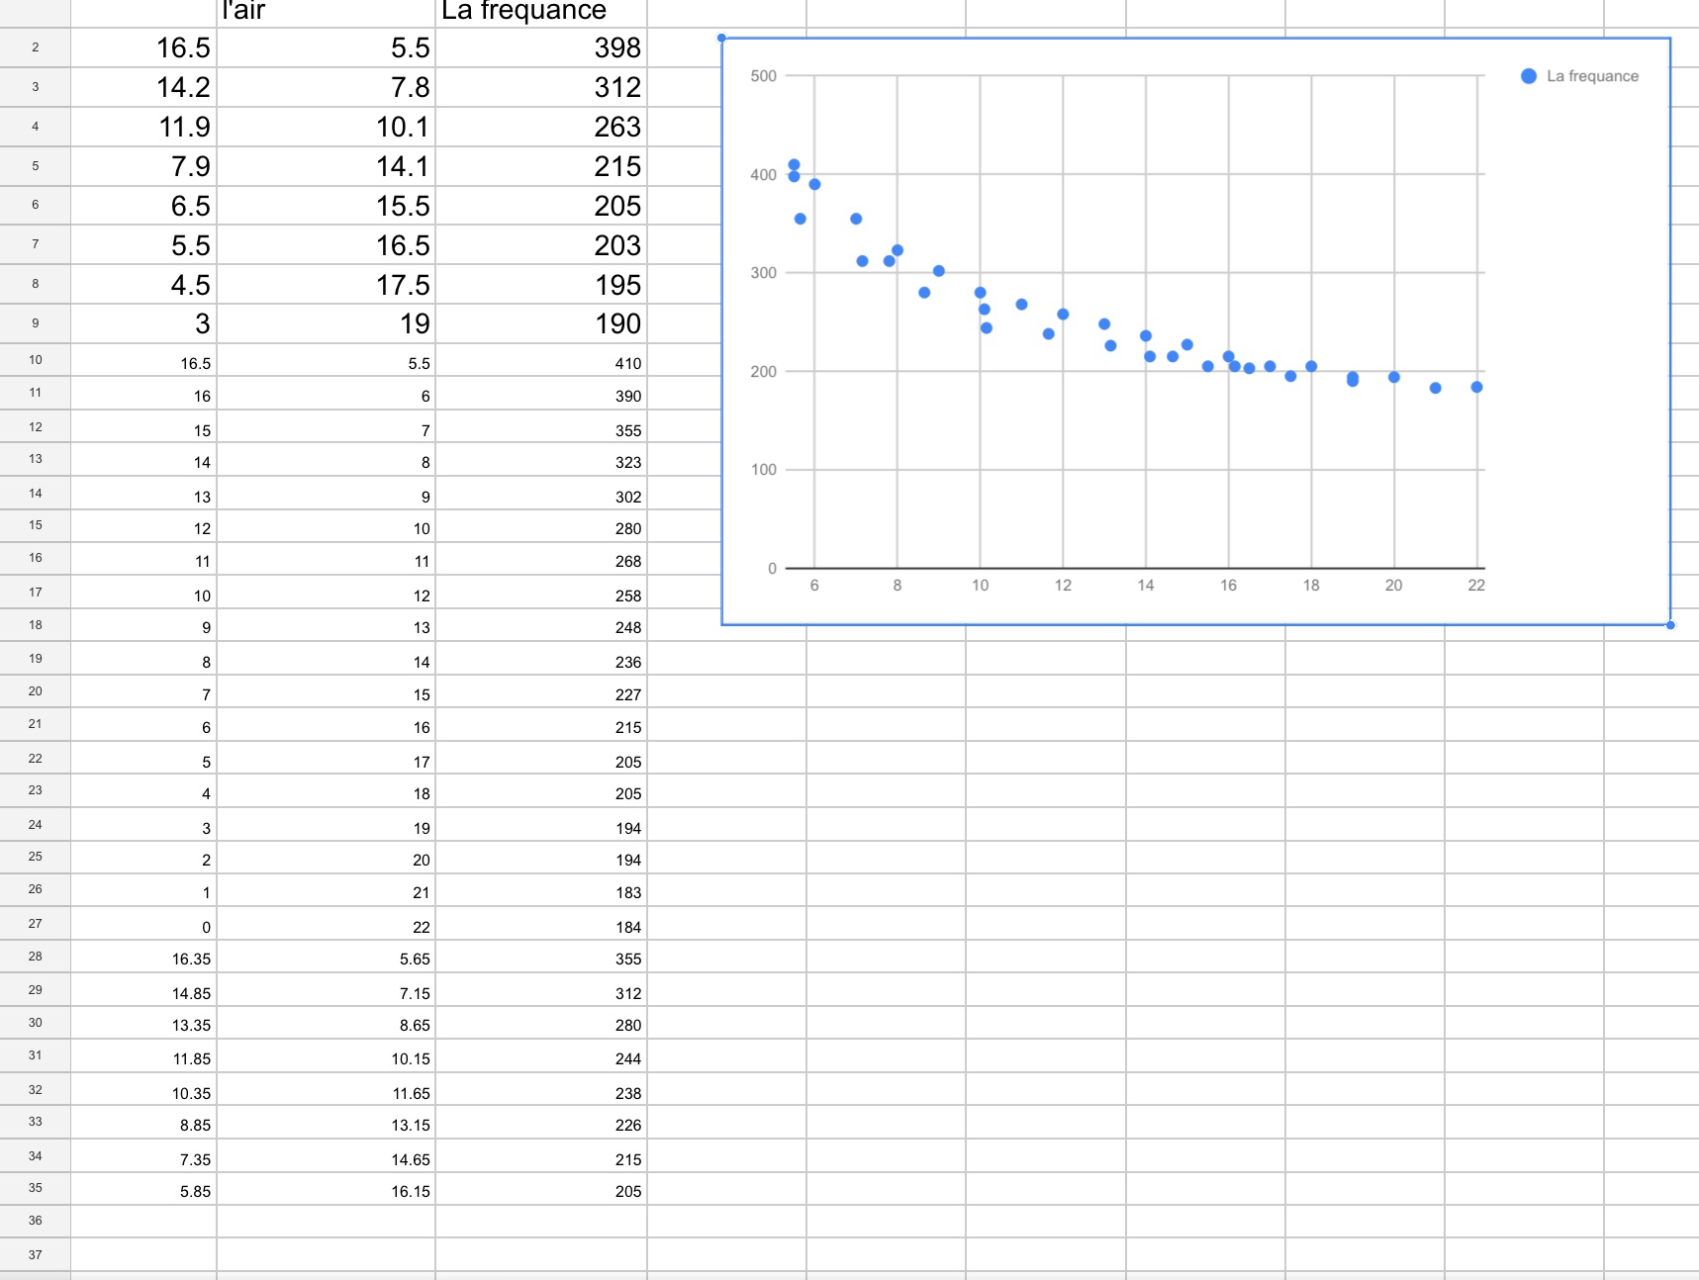Select the empty row 36 header
The height and width of the screenshot is (1280, 1699).
(x=36, y=1221)
